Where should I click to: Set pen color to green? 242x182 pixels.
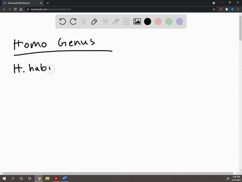pyautogui.click(x=169, y=22)
